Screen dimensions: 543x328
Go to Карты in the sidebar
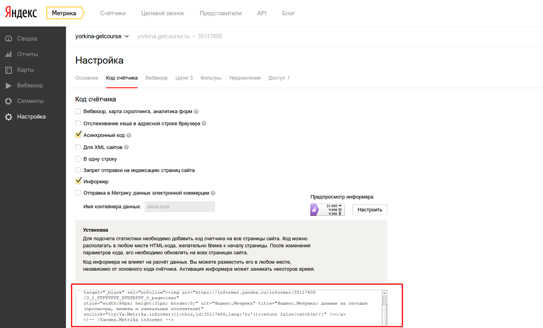coord(26,70)
